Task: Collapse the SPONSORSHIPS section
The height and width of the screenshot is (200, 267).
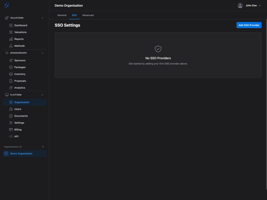Action: (x=42, y=53)
